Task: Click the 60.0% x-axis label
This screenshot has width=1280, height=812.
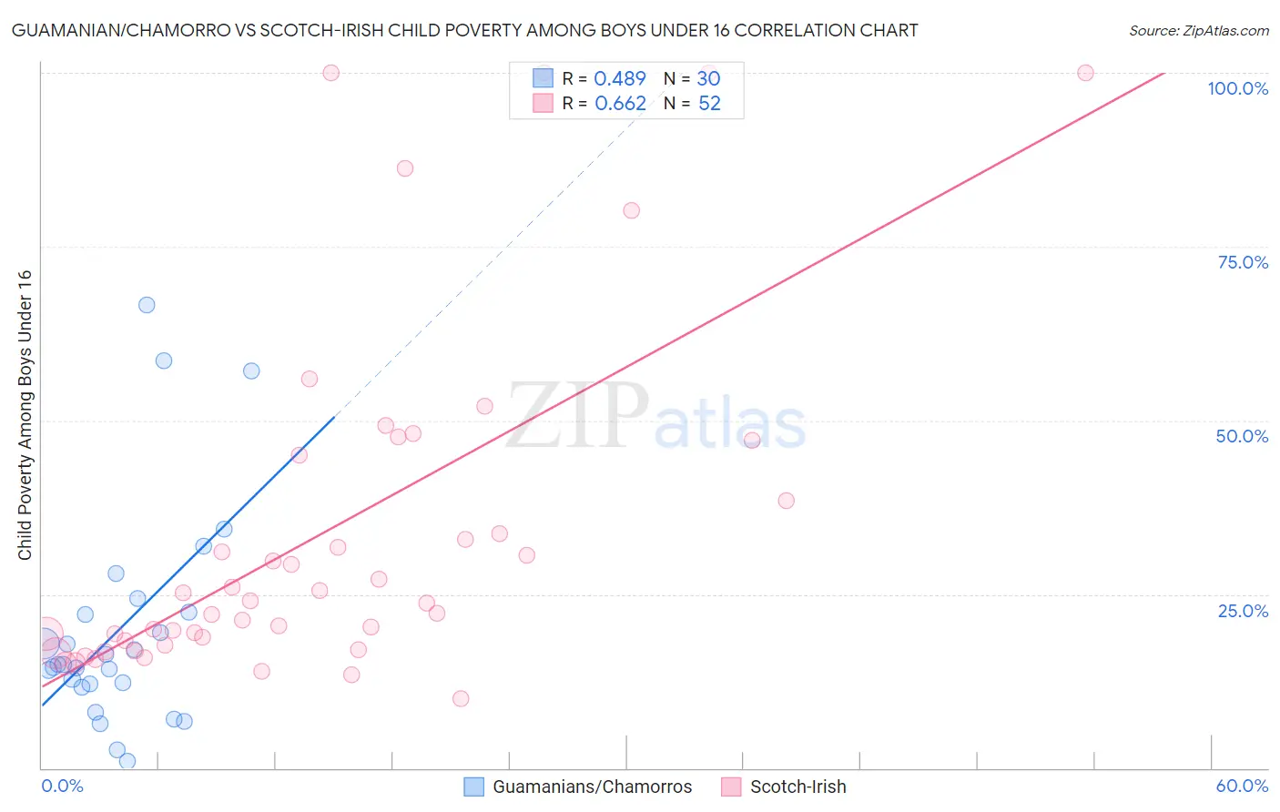Action: (x=1242, y=786)
